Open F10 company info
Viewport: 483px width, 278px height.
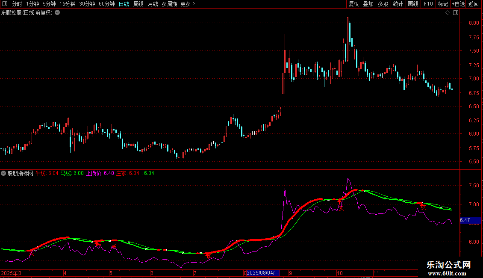[x=428, y=4]
